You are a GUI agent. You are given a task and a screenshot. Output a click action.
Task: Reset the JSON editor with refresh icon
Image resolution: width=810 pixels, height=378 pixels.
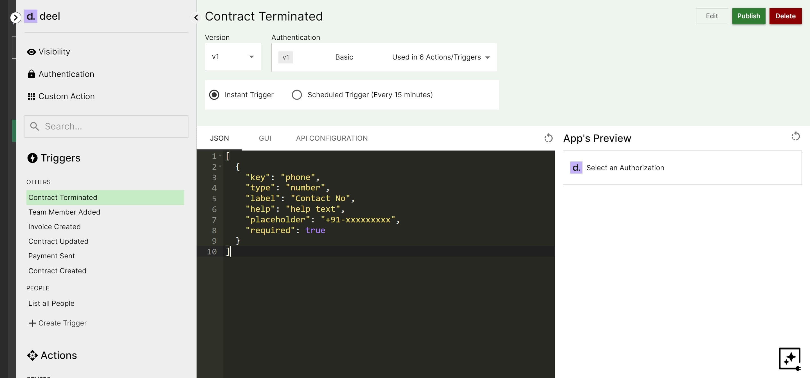pos(548,138)
